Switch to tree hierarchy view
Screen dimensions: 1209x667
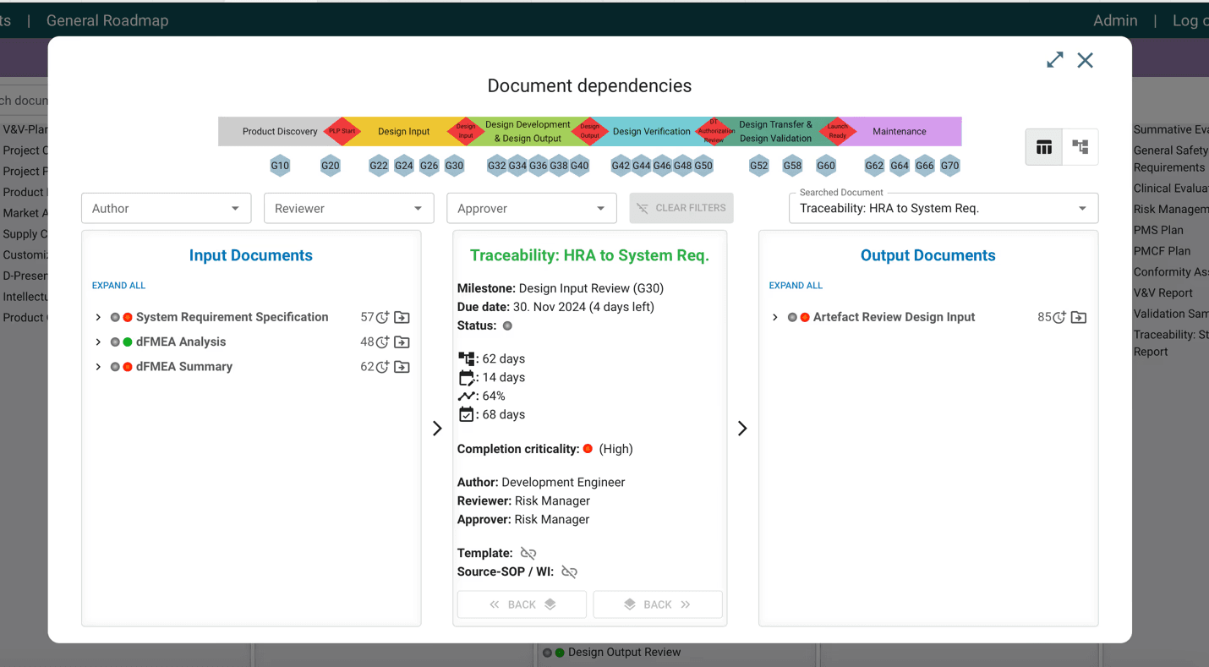pos(1080,147)
